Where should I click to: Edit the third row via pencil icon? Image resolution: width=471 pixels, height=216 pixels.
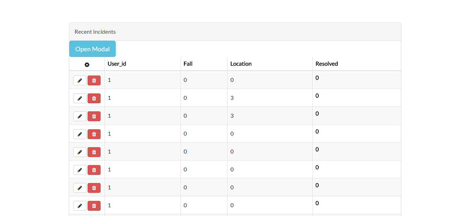(x=80, y=116)
